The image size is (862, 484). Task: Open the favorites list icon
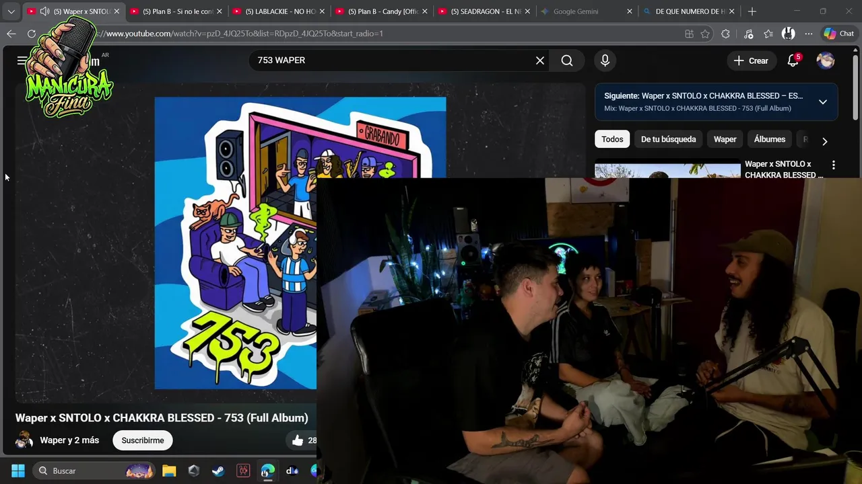click(x=768, y=34)
